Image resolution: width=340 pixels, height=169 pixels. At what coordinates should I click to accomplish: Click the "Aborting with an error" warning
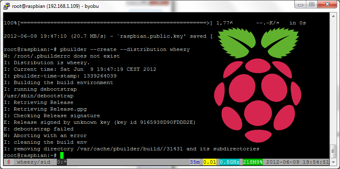click(45, 136)
